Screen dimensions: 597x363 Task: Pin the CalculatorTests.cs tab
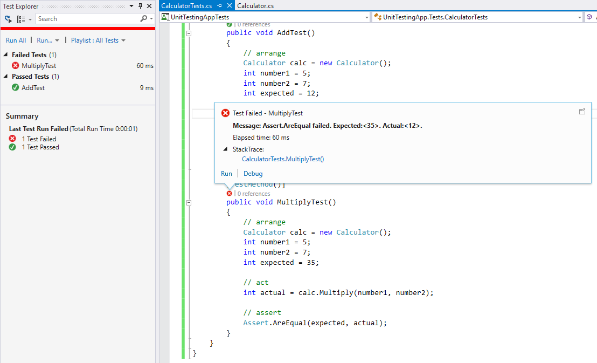219,6
